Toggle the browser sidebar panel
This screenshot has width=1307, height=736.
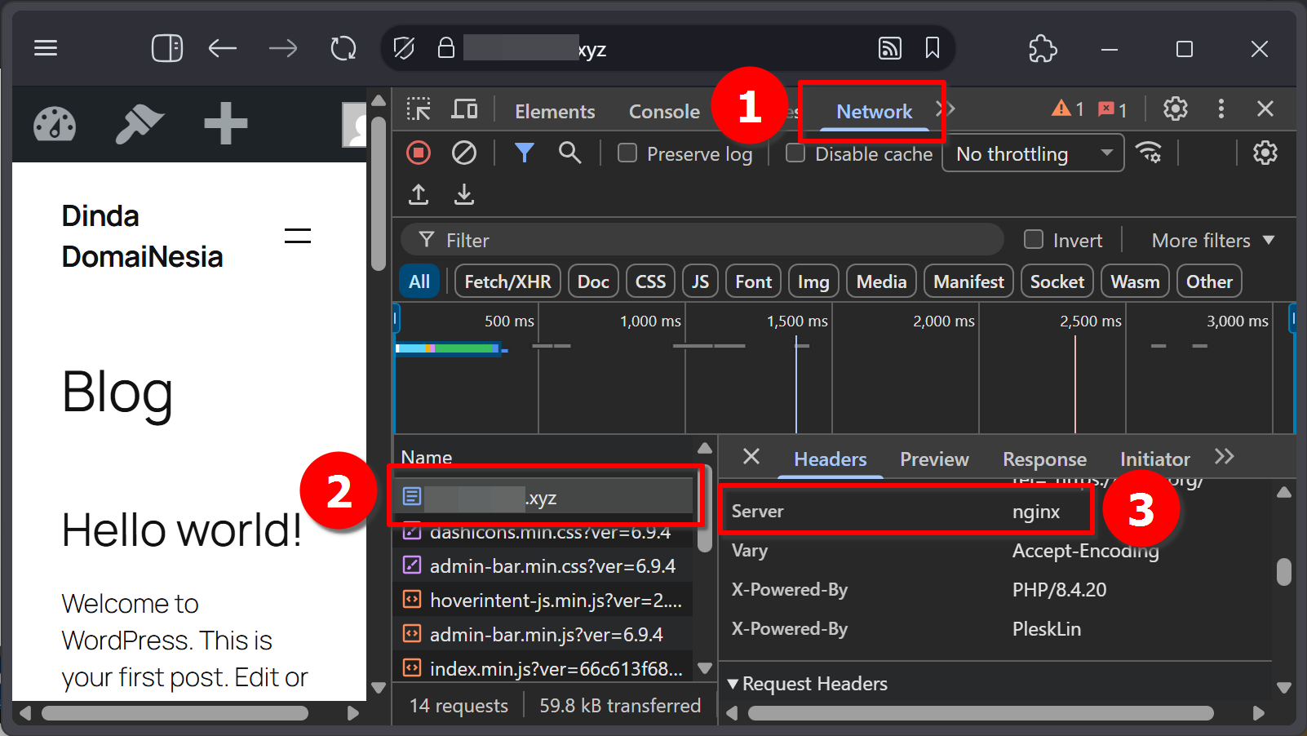pyautogui.click(x=167, y=48)
